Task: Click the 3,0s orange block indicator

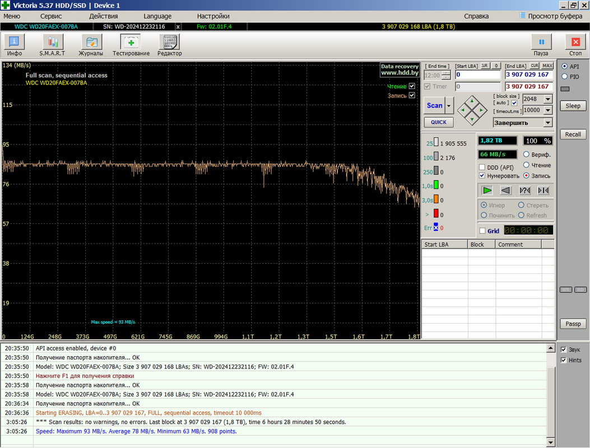Action: tap(436, 199)
